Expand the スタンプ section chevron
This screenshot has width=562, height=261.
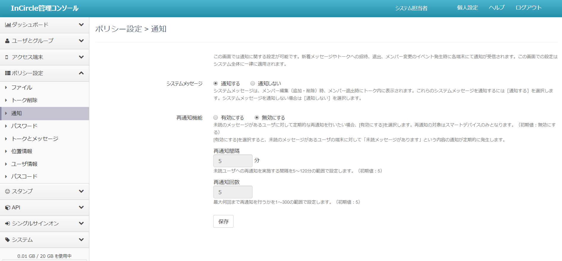(81, 192)
